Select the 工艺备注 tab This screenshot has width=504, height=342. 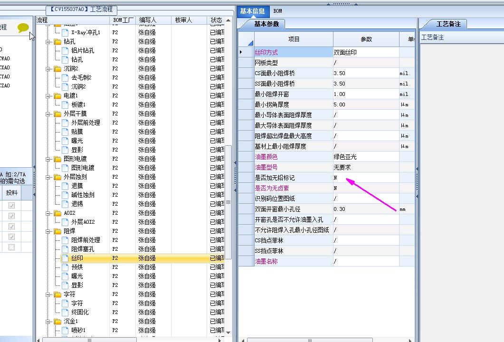(x=448, y=24)
